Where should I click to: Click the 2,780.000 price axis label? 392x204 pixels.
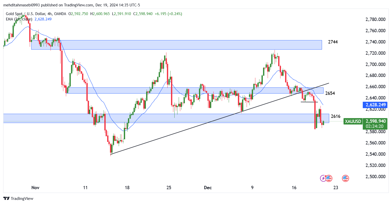(375, 19)
